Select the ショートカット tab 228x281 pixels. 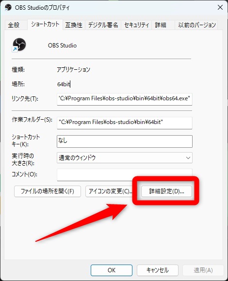tap(45, 24)
